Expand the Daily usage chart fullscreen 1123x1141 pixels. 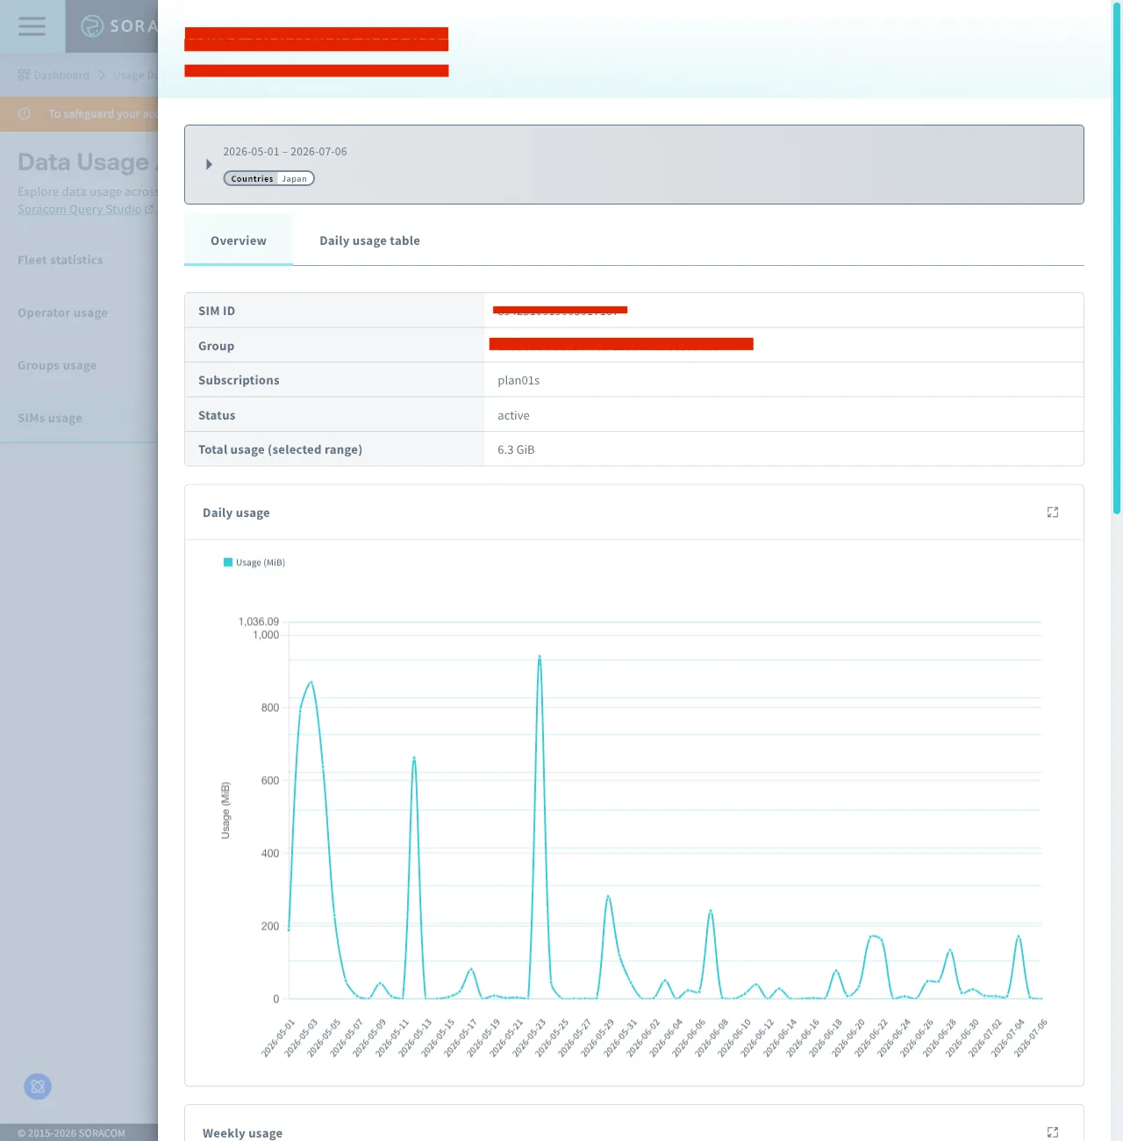[1053, 513]
